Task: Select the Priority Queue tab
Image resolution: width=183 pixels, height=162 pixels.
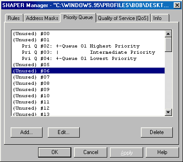Action: [x=78, y=18]
